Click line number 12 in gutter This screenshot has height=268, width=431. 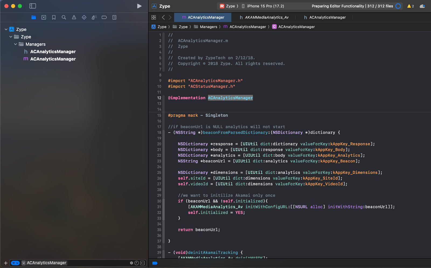click(x=159, y=98)
